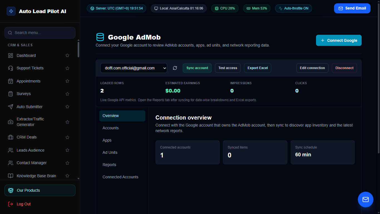Click the Leads Audience people icon
The image size is (380, 214).
(11, 150)
